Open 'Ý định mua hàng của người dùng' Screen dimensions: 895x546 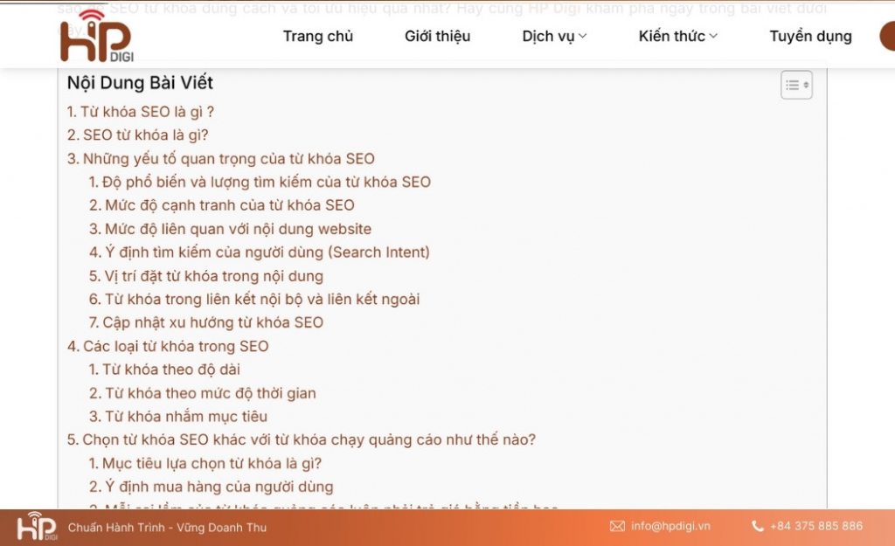click(x=212, y=487)
